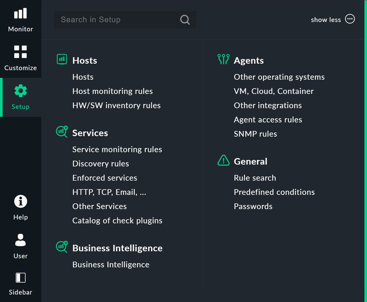
Task: Open Other Services
Action: tap(100, 206)
